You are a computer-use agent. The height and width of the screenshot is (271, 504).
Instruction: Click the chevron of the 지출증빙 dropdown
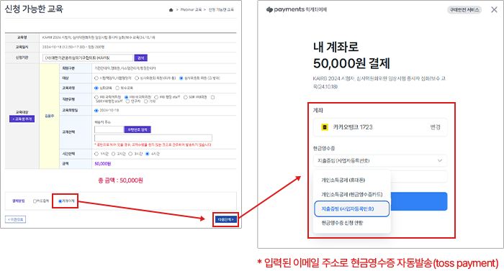click(440, 160)
